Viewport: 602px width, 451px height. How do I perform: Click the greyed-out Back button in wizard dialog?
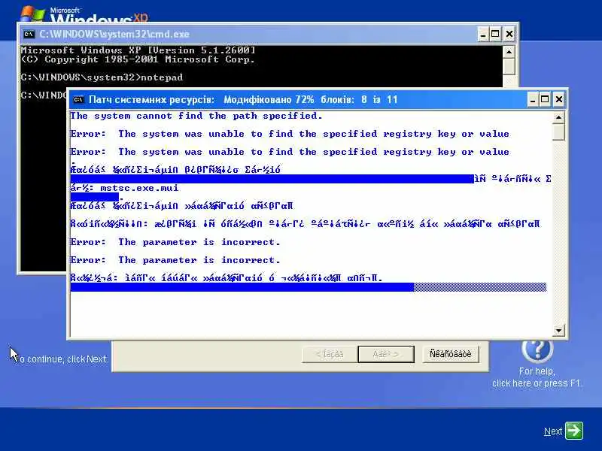(x=330, y=354)
